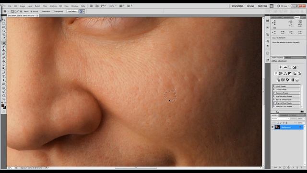Image resolution: width=307 pixels, height=173 pixels.
Task: Open the layer blend mode dropdown
Action: pyautogui.click(x=280, y=119)
